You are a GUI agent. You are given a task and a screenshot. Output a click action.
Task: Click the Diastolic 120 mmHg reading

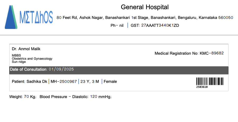click(x=76, y=97)
